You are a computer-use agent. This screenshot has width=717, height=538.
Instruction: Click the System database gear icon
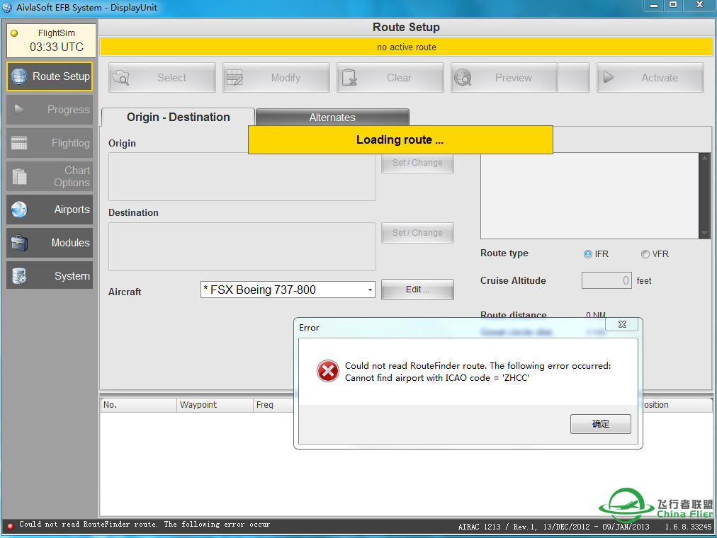coord(19,276)
